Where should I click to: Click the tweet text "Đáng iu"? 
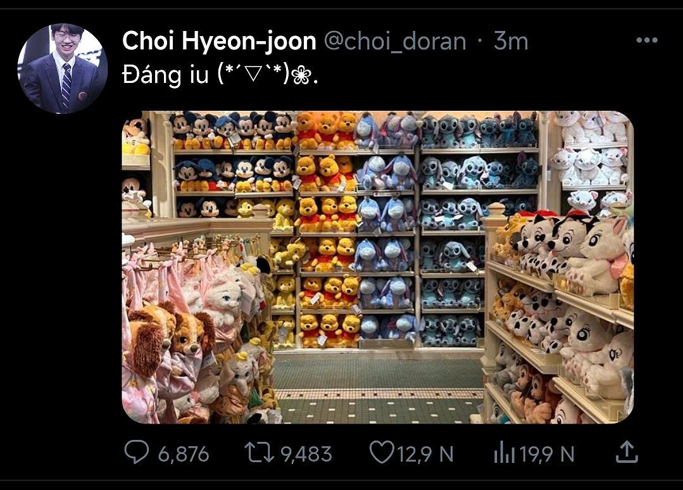coord(165,75)
